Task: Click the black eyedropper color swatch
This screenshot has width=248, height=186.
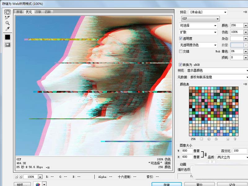Action: 7,37
